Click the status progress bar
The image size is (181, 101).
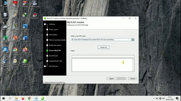pos(103,56)
